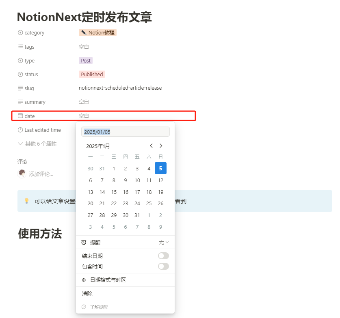
Task: Click the empty summary value 空白
Action: (84, 101)
